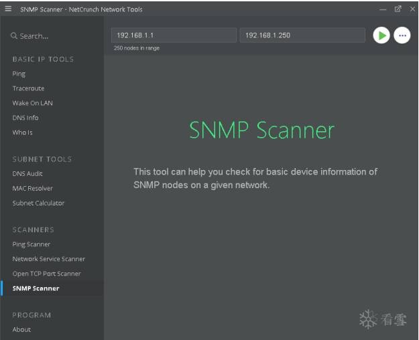Open the hamburger menu icon

tap(8, 9)
